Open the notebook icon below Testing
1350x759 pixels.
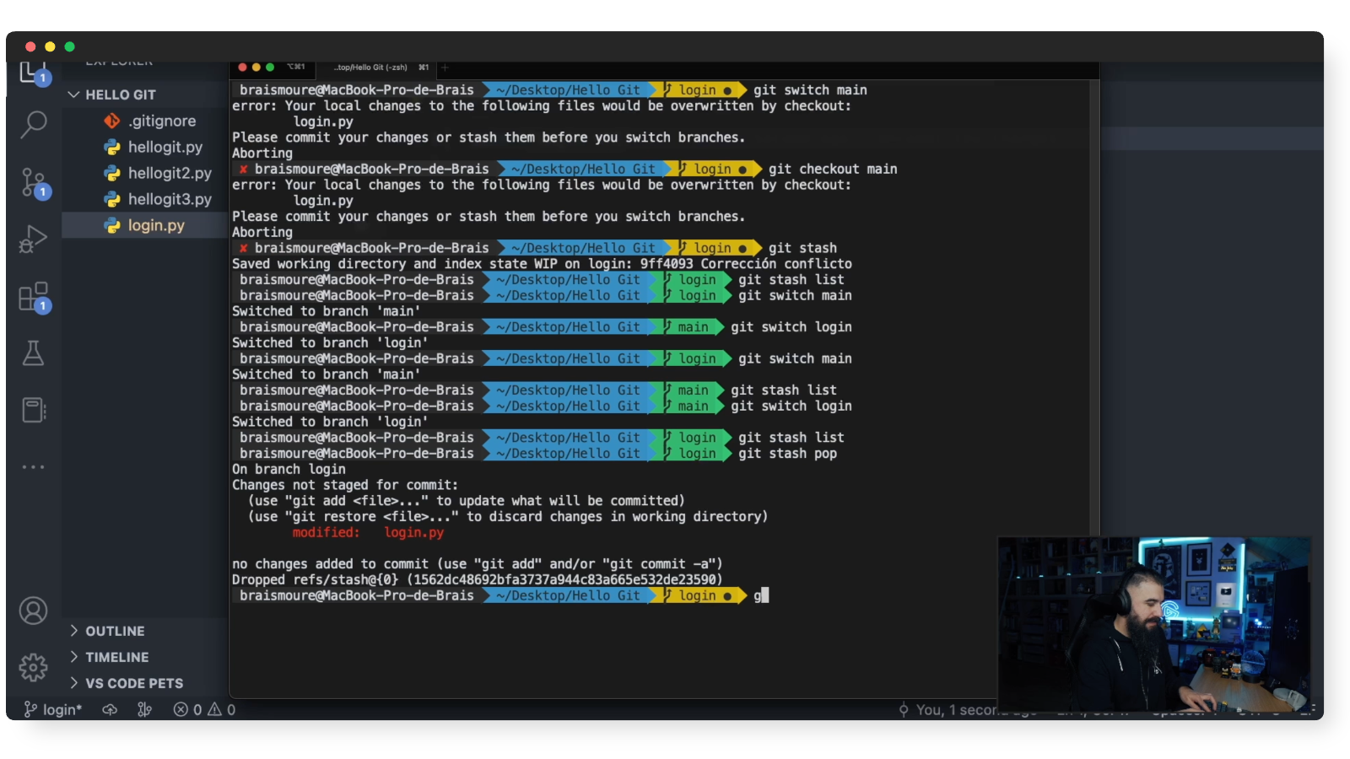[x=34, y=410]
